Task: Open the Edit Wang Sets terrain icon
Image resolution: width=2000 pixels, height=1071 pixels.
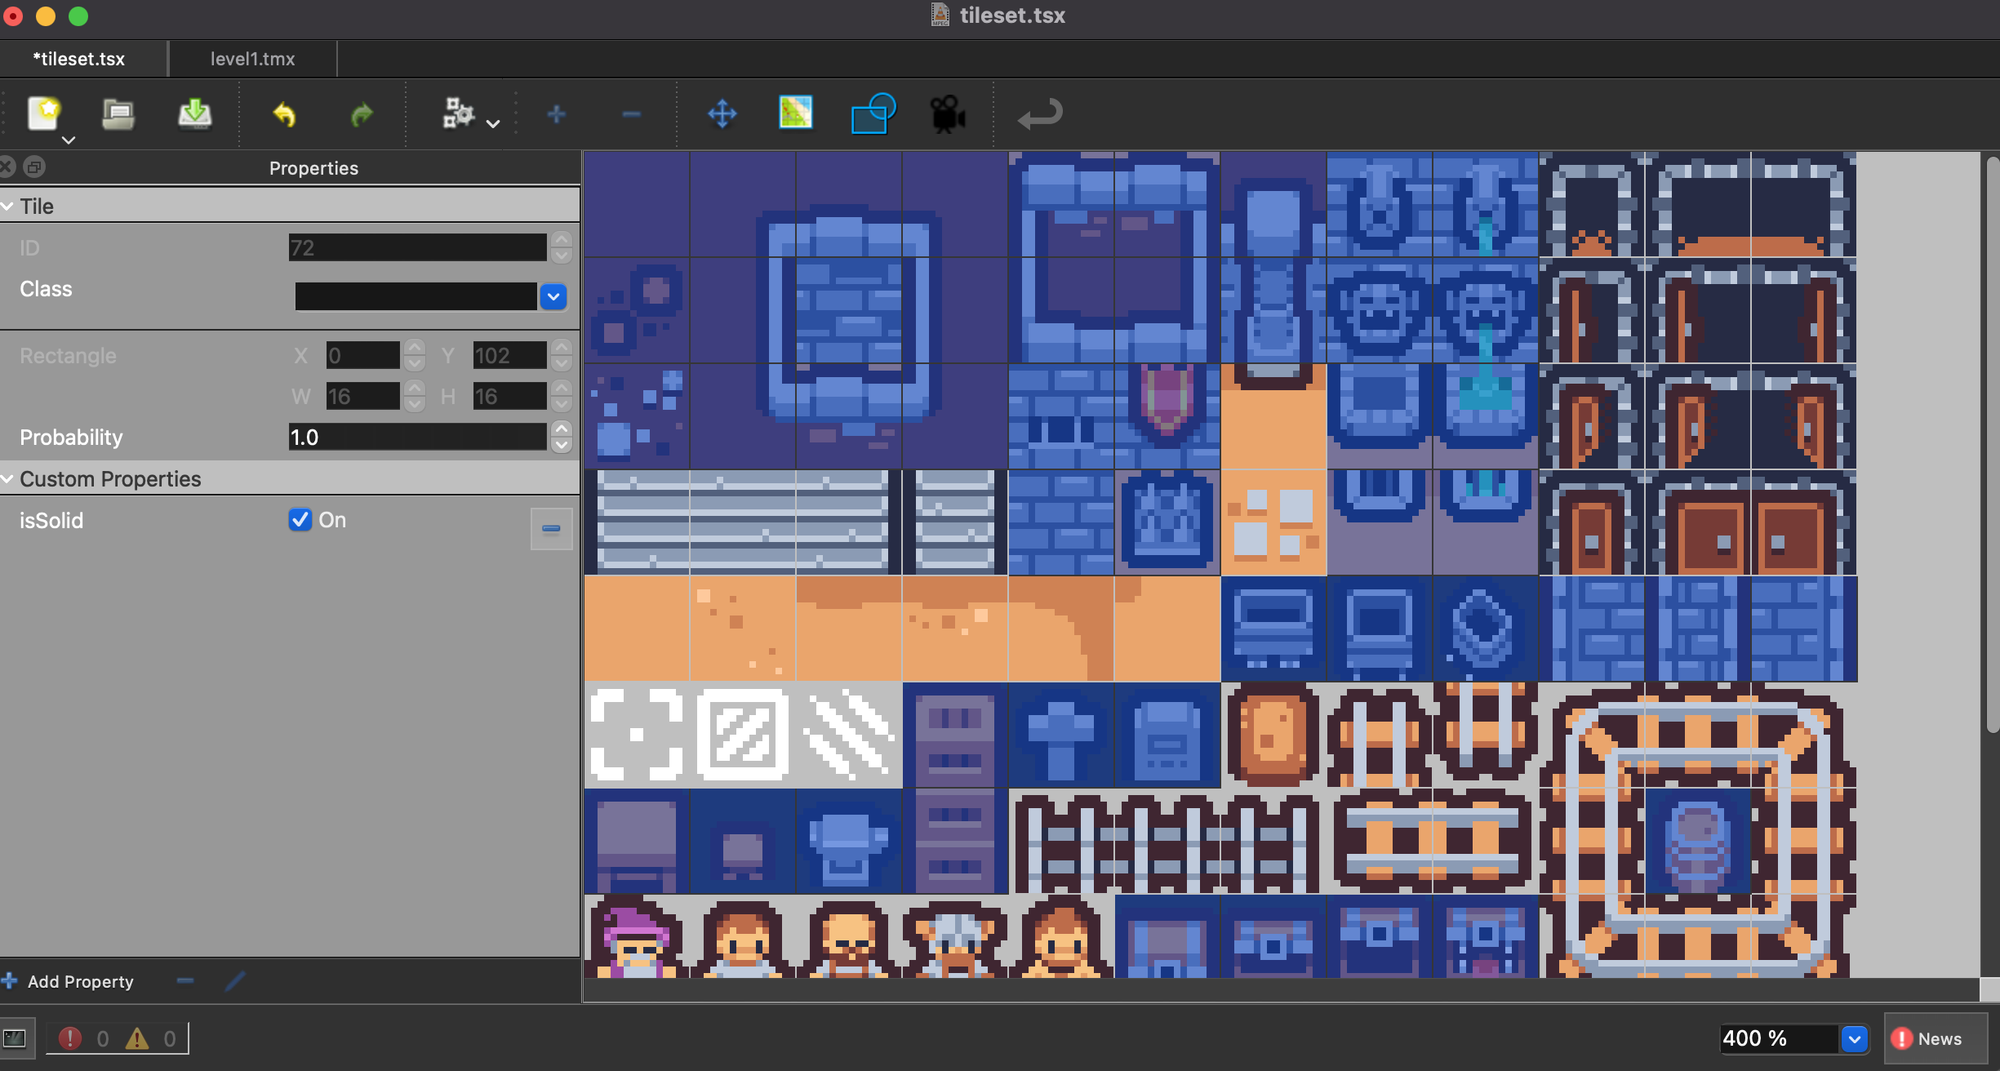Action: point(796,113)
